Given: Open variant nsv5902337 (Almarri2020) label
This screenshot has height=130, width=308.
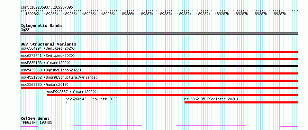Looking at the screenshot, I should pyautogui.click(x=72, y=92).
